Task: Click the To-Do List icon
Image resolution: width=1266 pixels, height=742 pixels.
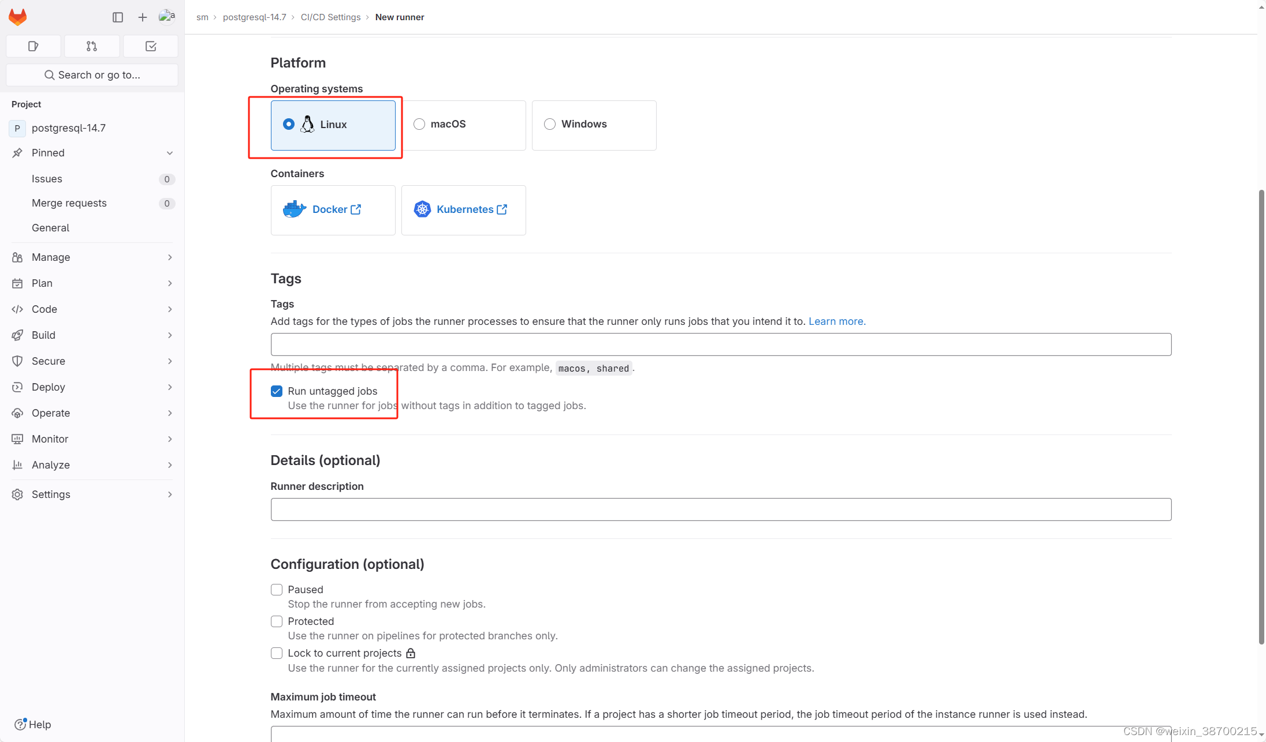Action: click(151, 46)
